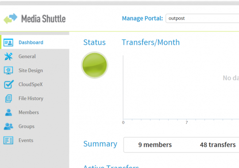Open File History documents icon
This screenshot has width=239, height=168.
8,98
